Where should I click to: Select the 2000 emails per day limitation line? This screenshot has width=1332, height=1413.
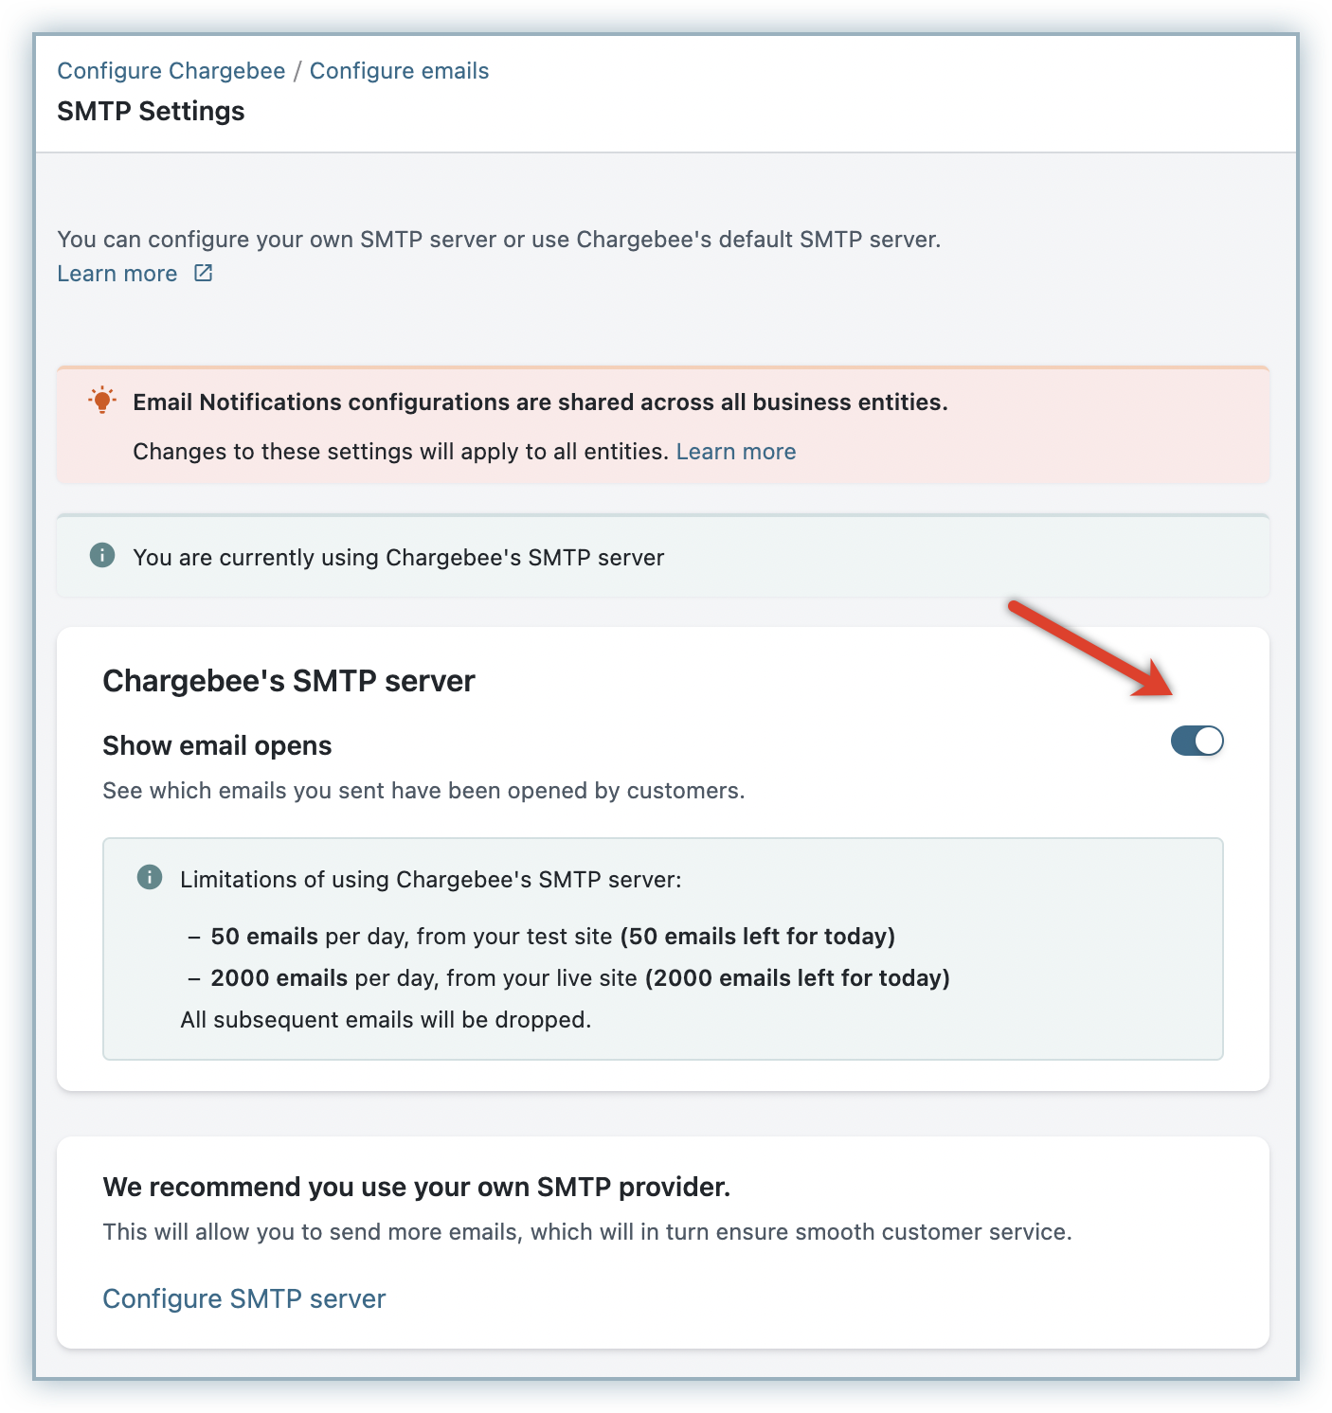[579, 978]
